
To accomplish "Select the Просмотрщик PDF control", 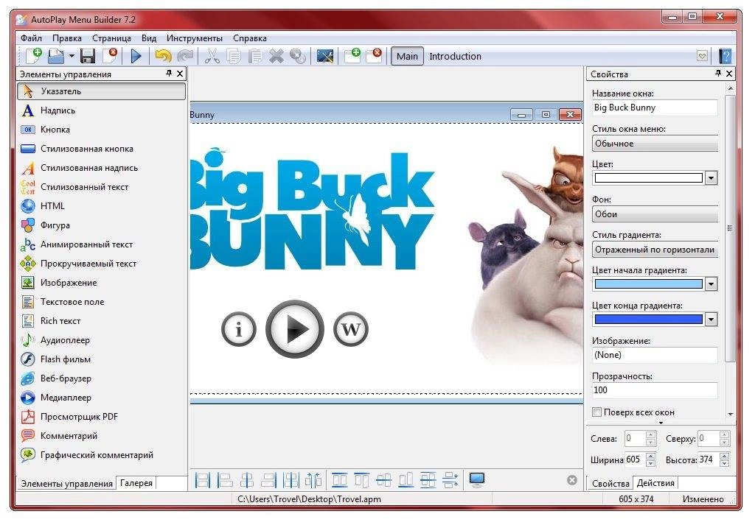I will 101,417.
